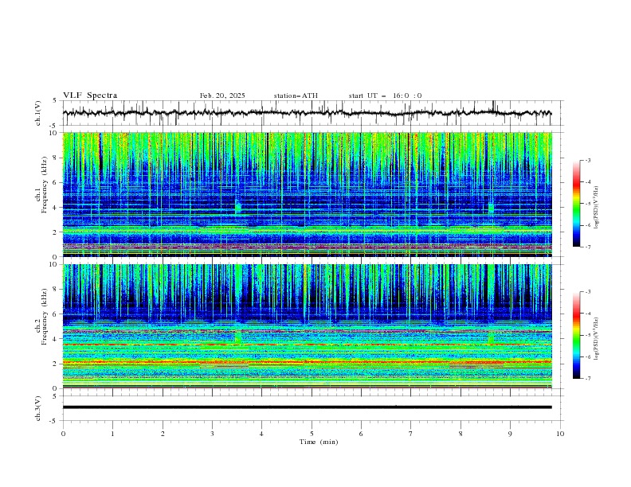Screen dimensions: 631x487
Task: Click the ch.3(V) waveform axis label
Action: (x=38, y=408)
